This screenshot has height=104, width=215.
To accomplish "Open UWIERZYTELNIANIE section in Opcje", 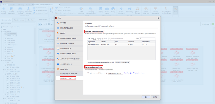I will point(69,43).
